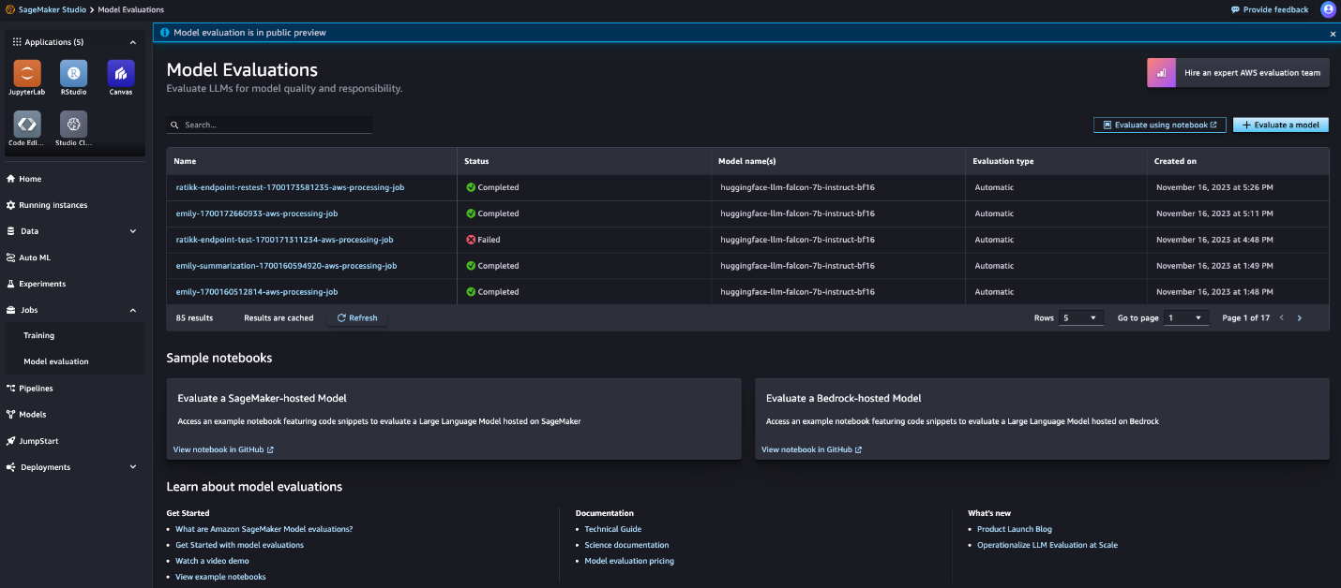Go to Training under Jobs
This screenshot has width=1341, height=588.
(x=38, y=335)
